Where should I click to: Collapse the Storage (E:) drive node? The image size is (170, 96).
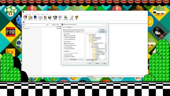pyautogui.click(x=88, y=35)
